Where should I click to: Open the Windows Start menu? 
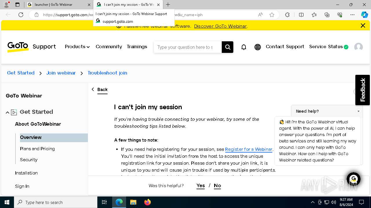point(7,202)
